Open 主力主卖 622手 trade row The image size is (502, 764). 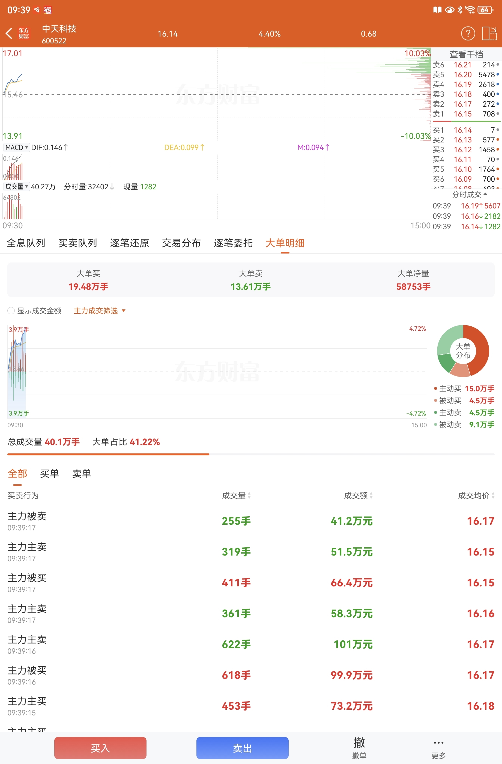pos(251,644)
